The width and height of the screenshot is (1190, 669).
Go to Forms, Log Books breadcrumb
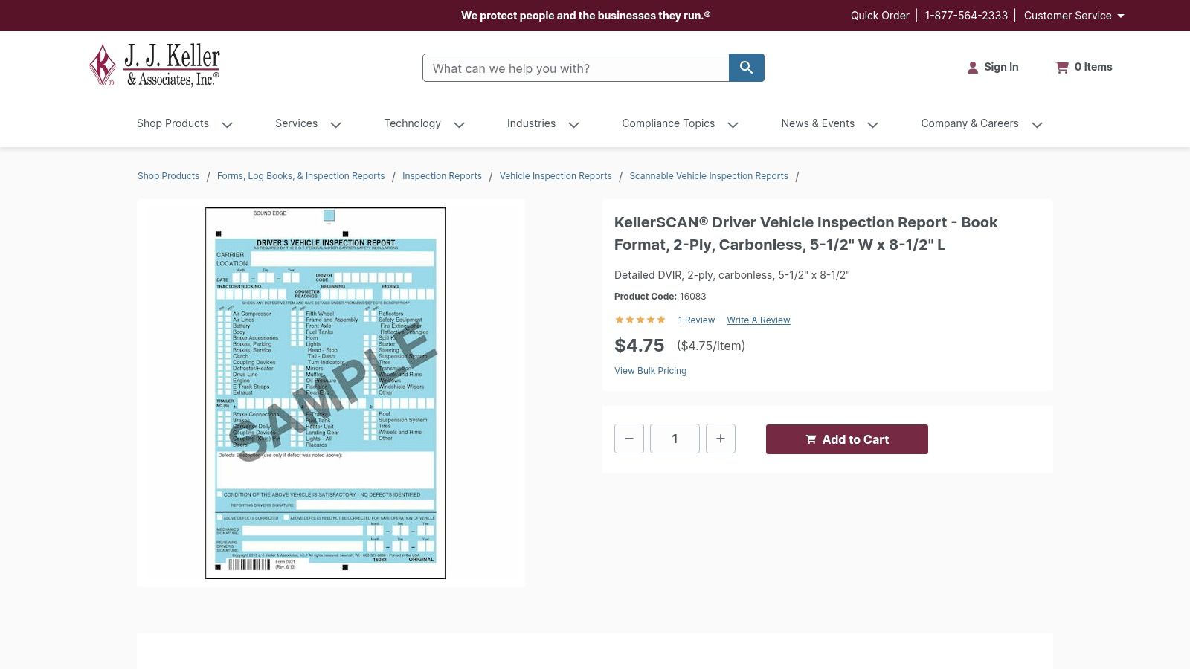[x=300, y=176]
